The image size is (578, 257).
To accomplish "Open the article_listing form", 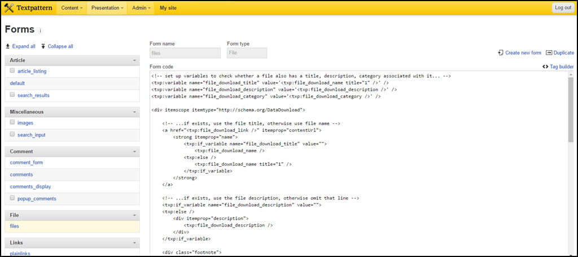I will [32, 71].
